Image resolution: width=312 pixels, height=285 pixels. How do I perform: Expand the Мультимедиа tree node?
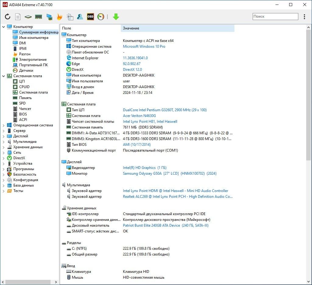coord(3,142)
